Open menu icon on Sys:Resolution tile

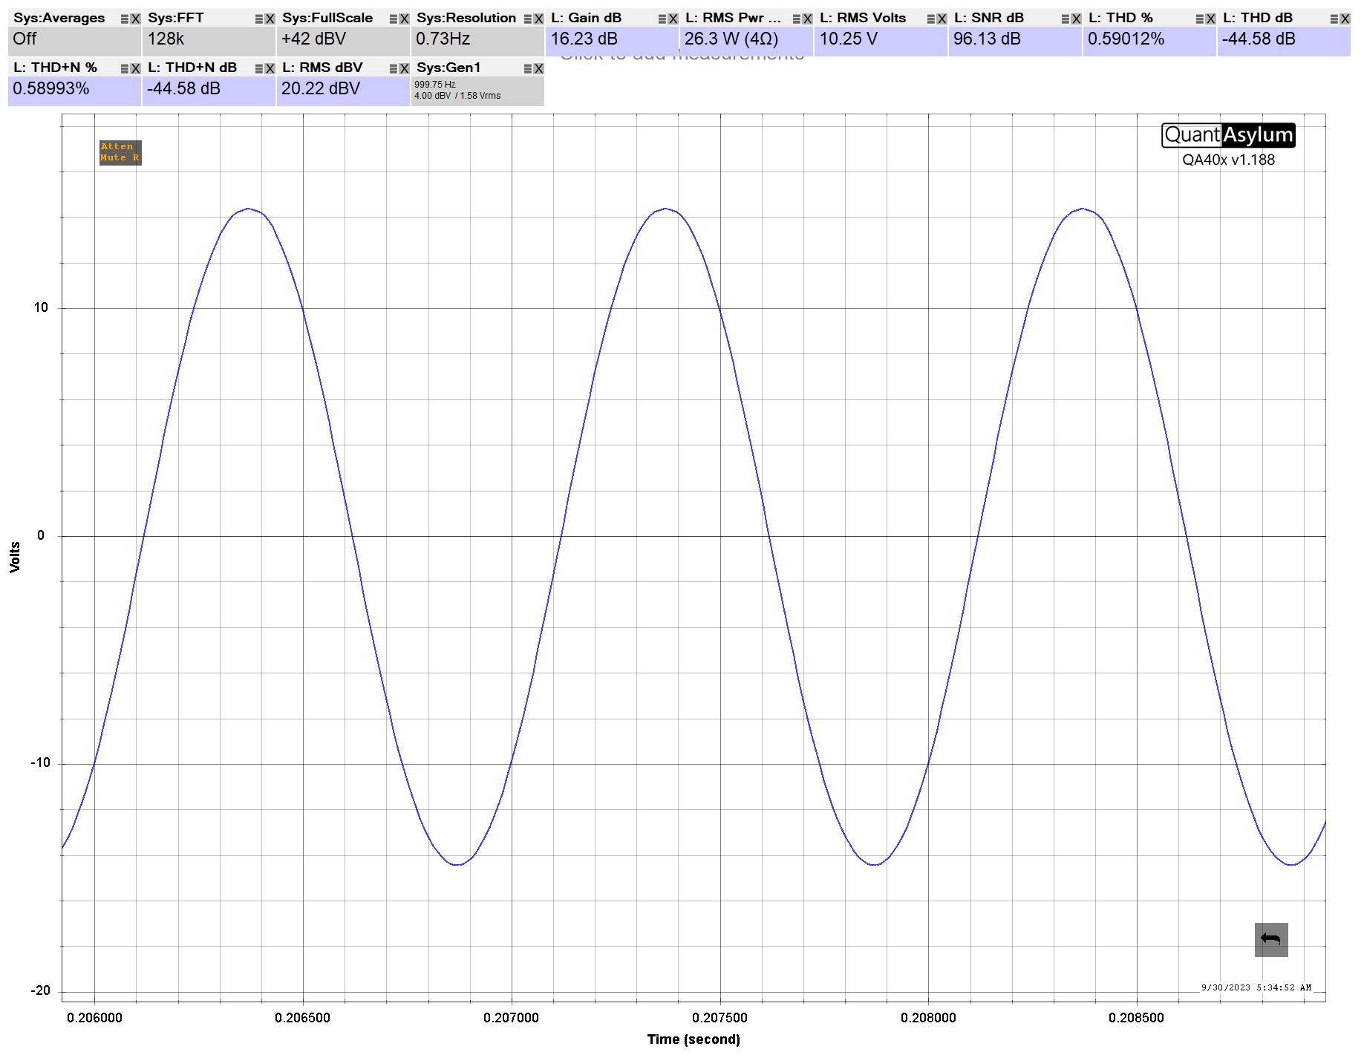tap(528, 19)
